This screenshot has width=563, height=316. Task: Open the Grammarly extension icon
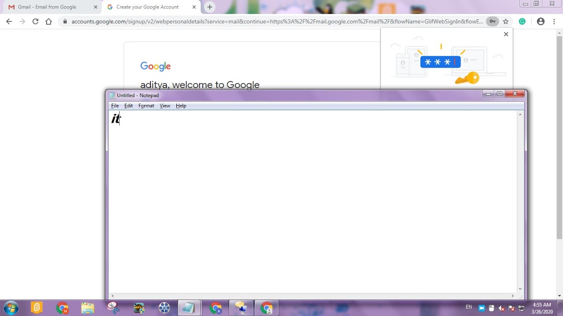(522, 22)
